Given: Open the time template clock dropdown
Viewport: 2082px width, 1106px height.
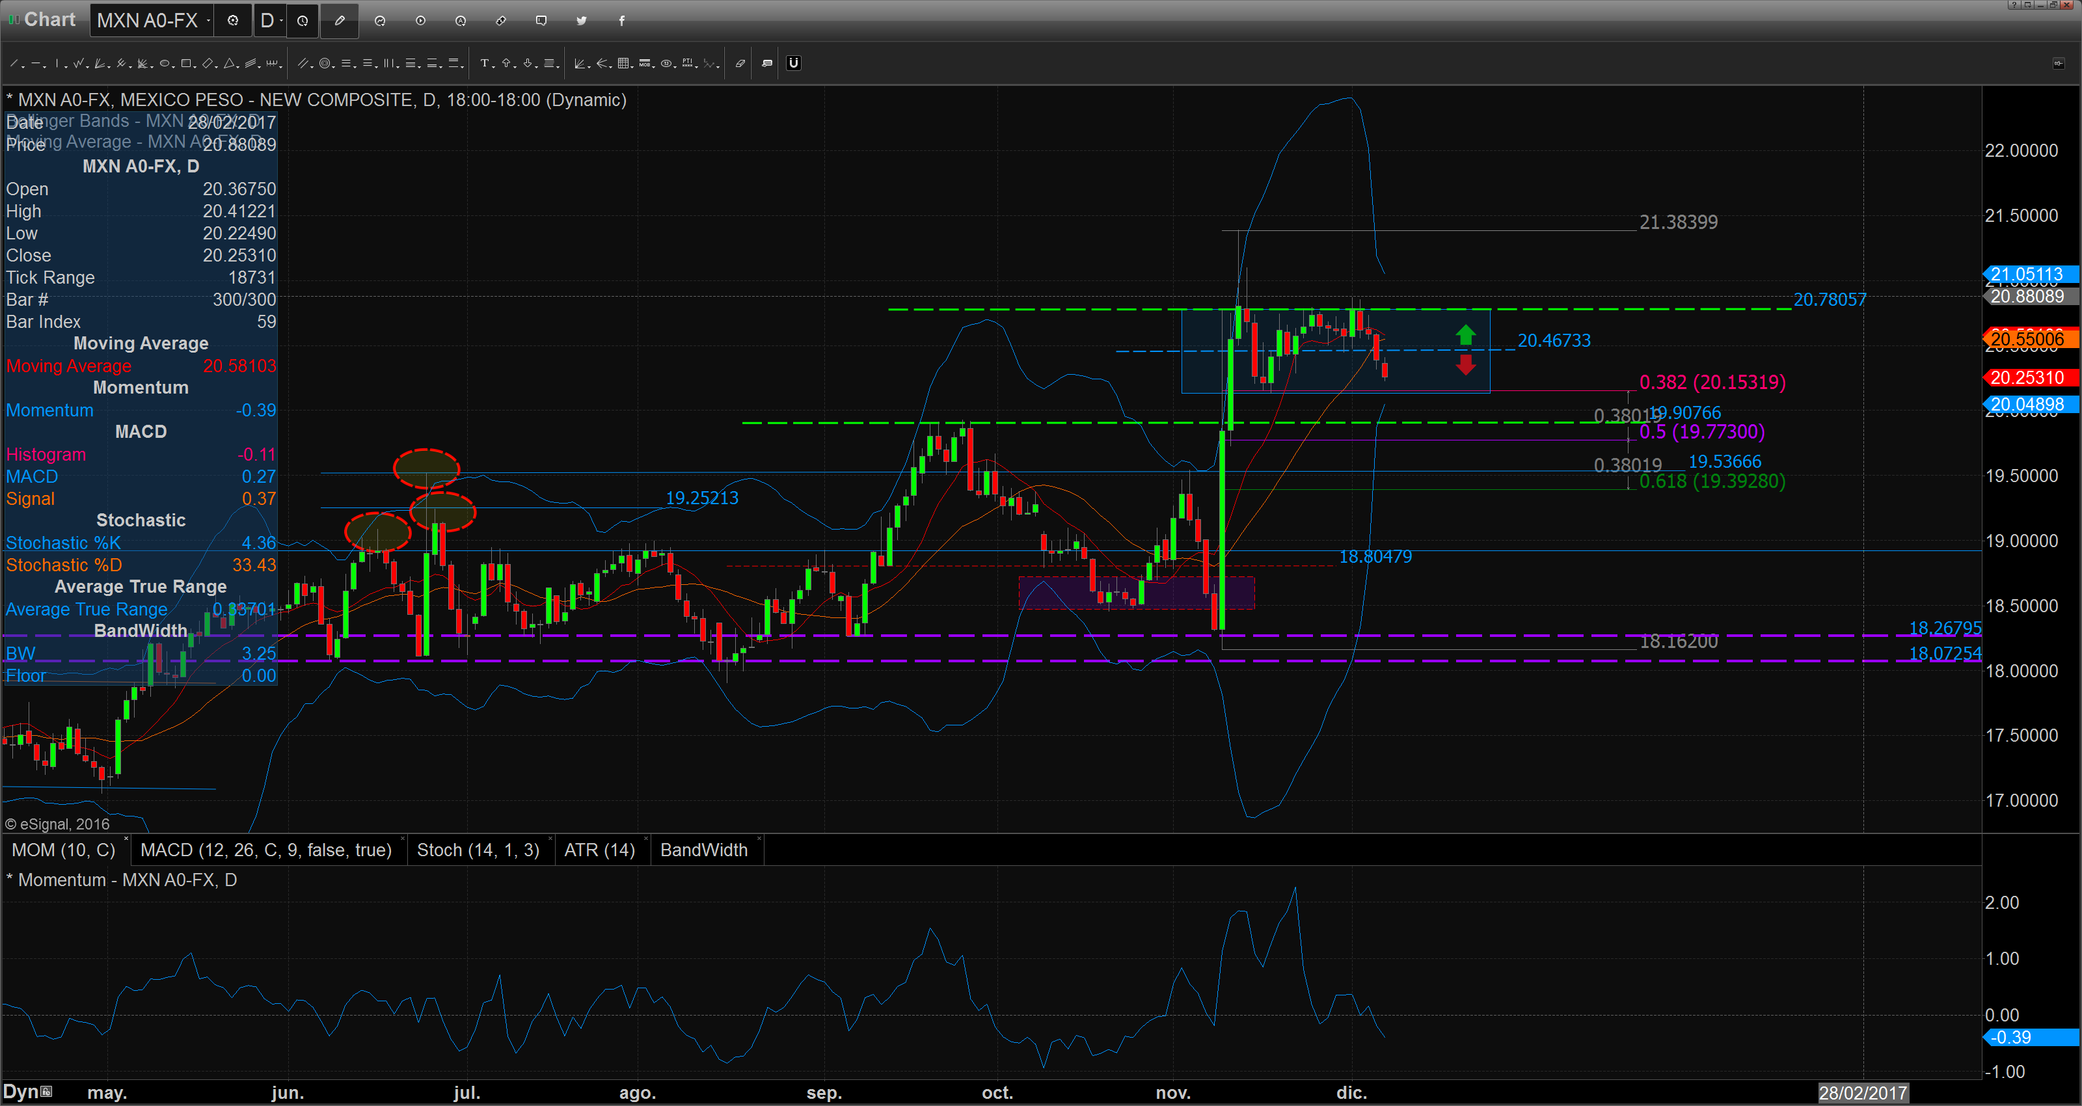Looking at the screenshot, I should coord(303,21).
